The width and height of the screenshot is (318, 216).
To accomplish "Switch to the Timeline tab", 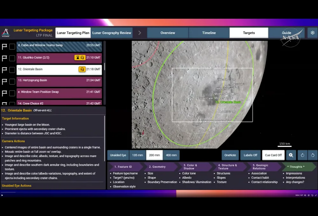I will tap(209, 33).
